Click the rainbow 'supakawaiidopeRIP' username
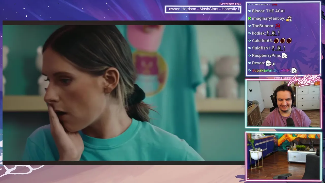The height and width of the screenshot is (183, 325). point(271,70)
